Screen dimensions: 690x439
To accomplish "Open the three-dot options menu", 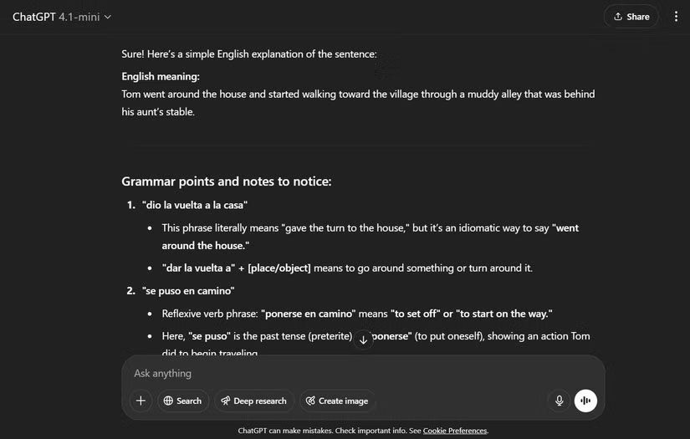I will click(676, 17).
